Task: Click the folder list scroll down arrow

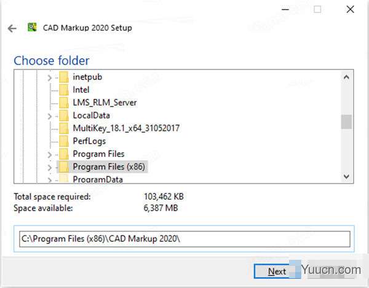Action: pyautogui.click(x=346, y=176)
